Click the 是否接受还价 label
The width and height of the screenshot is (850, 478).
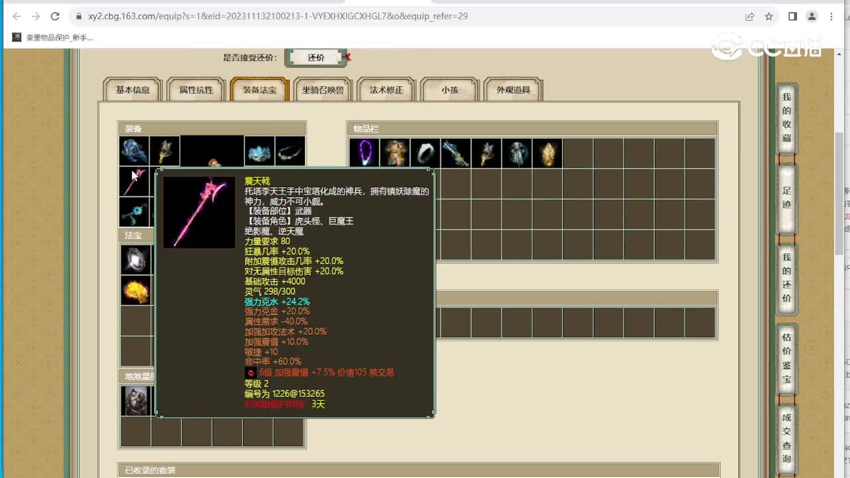tap(250, 58)
